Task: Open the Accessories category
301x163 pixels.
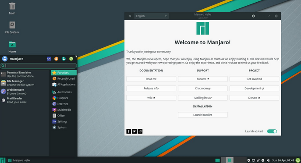Action: tap(64, 92)
